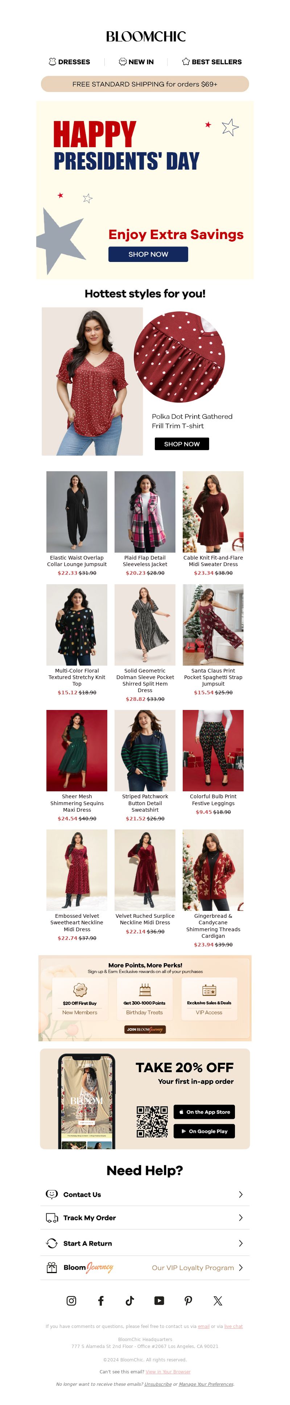Open the X (Twitter) social icon
This screenshot has height=1405, width=290.
[217, 1300]
